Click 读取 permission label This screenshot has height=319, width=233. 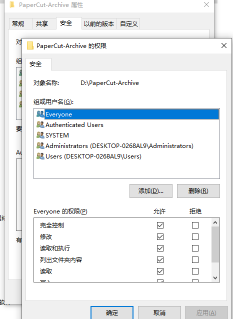click(46, 271)
